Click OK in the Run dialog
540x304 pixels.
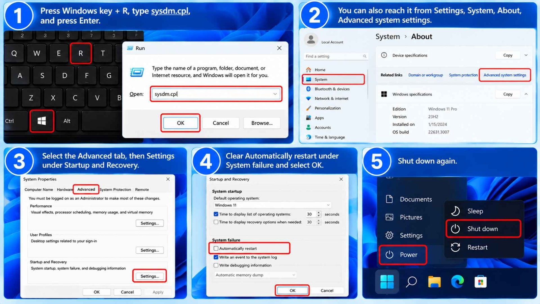(181, 123)
